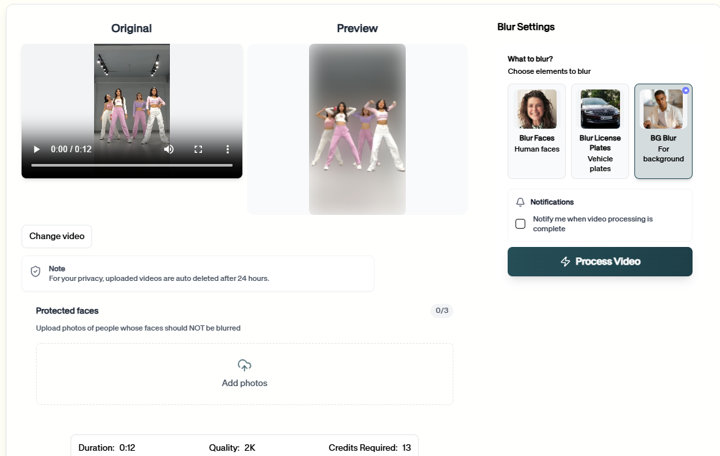Click the 0/3 protected faces counter badge
720x456 pixels.
(441, 311)
